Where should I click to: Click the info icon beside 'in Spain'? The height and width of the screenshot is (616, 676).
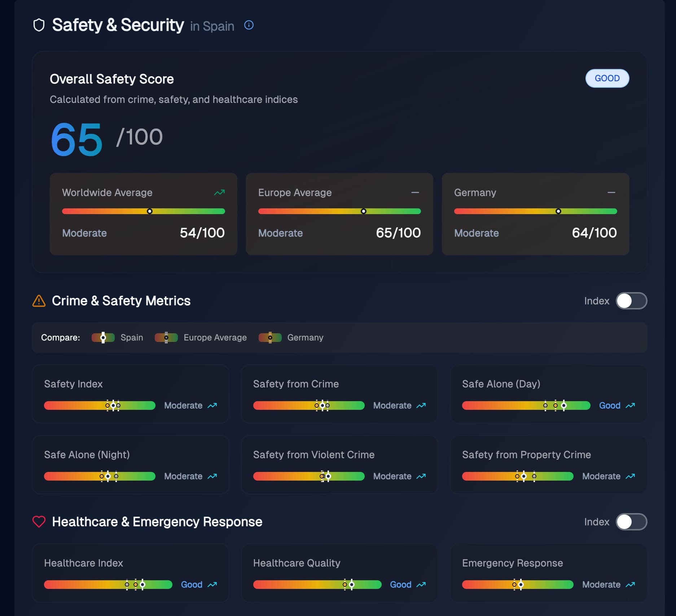(249, 25)
